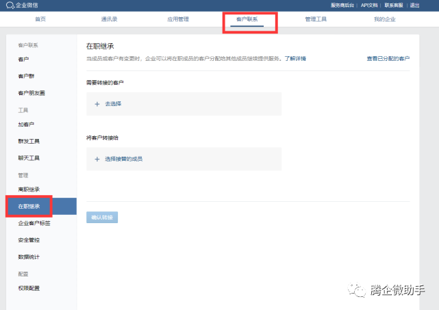This screenshot has width=439, height=310.
Task: Go to the 应用管理 tab
Action: (178, 20)
